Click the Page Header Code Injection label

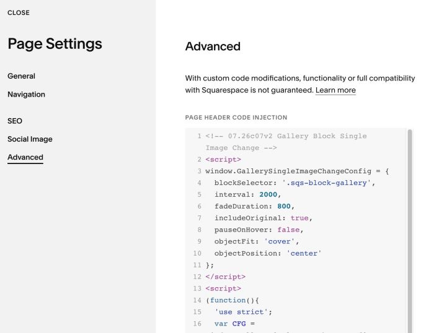click(236, 118)
